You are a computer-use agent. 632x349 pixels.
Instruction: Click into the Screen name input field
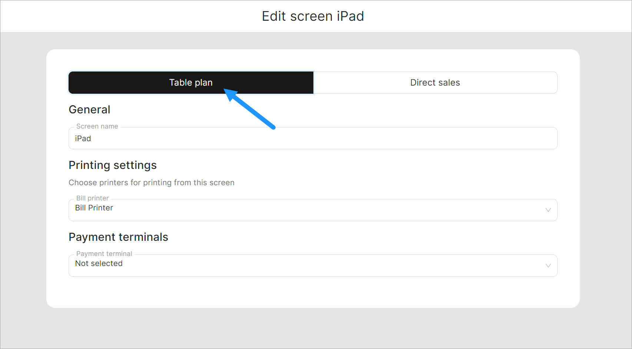(313, 139)
